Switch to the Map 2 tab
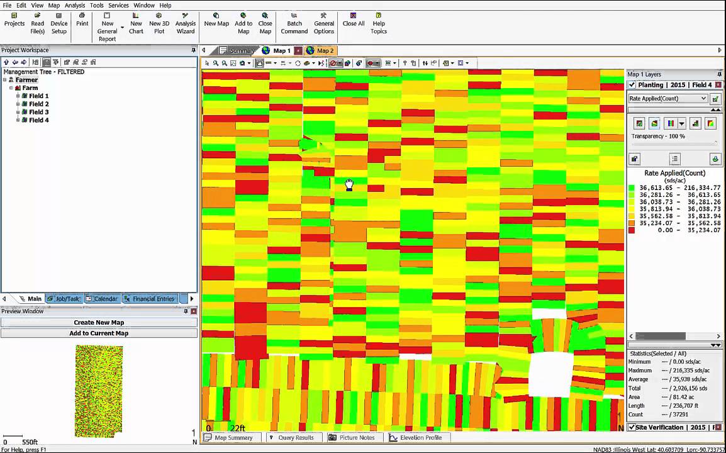The width and height of the screenshot is (726, 453). (320, 50)
